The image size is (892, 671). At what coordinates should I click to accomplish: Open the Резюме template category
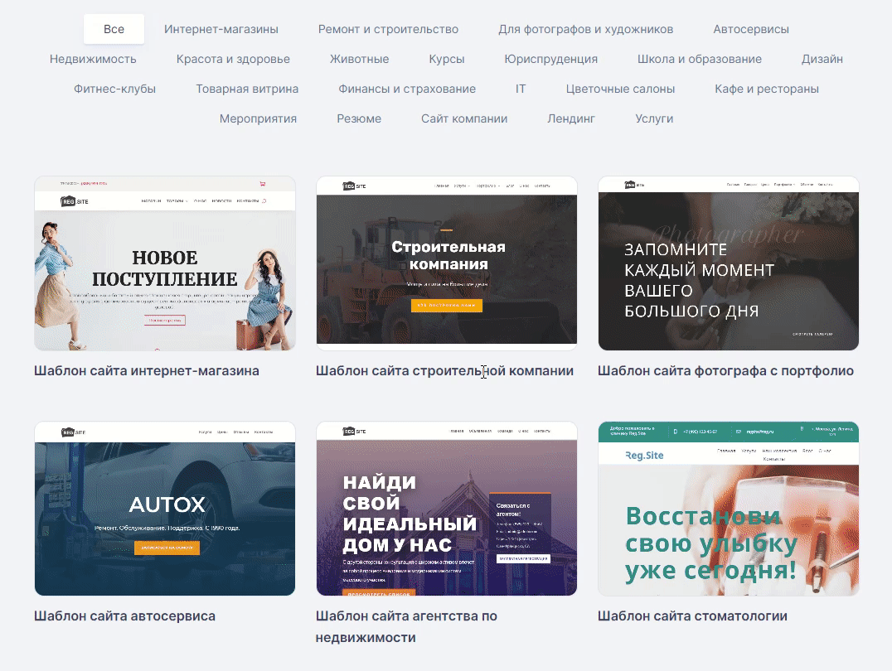click(x=359, y=118)
